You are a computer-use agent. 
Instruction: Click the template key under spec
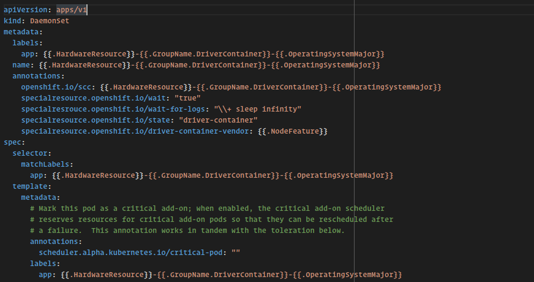(x=30, y=186)
